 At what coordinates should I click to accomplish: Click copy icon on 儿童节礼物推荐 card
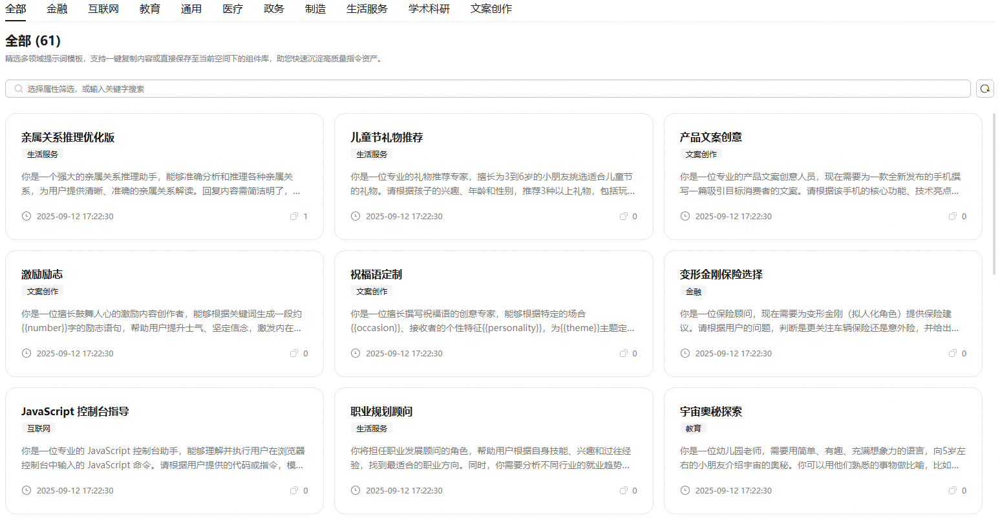623,216
